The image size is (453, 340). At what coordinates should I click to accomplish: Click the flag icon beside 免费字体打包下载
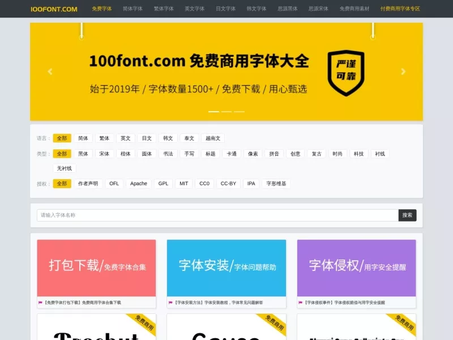click(x=40, y=303)
